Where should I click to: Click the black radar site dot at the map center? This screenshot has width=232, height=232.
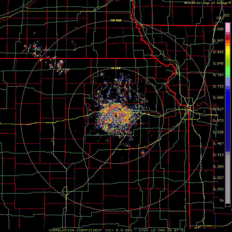point(116,116)
